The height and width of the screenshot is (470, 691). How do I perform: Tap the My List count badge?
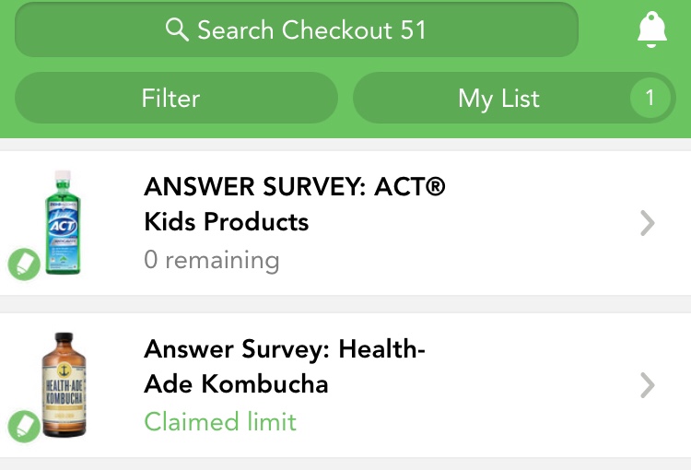point(650,98)
